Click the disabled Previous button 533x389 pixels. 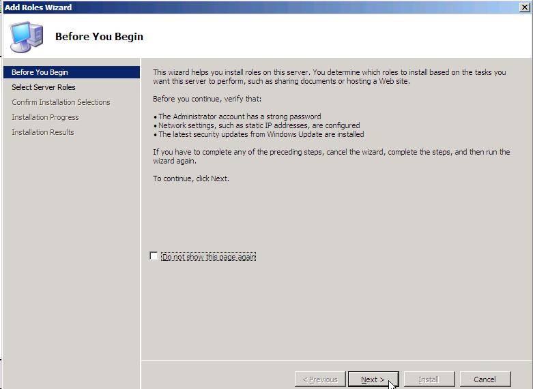[x=320, y=379]
